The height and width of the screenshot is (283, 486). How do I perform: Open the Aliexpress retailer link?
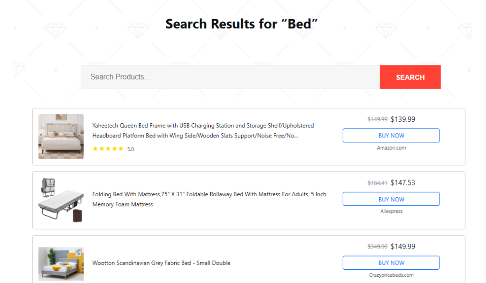coord(391,211)
